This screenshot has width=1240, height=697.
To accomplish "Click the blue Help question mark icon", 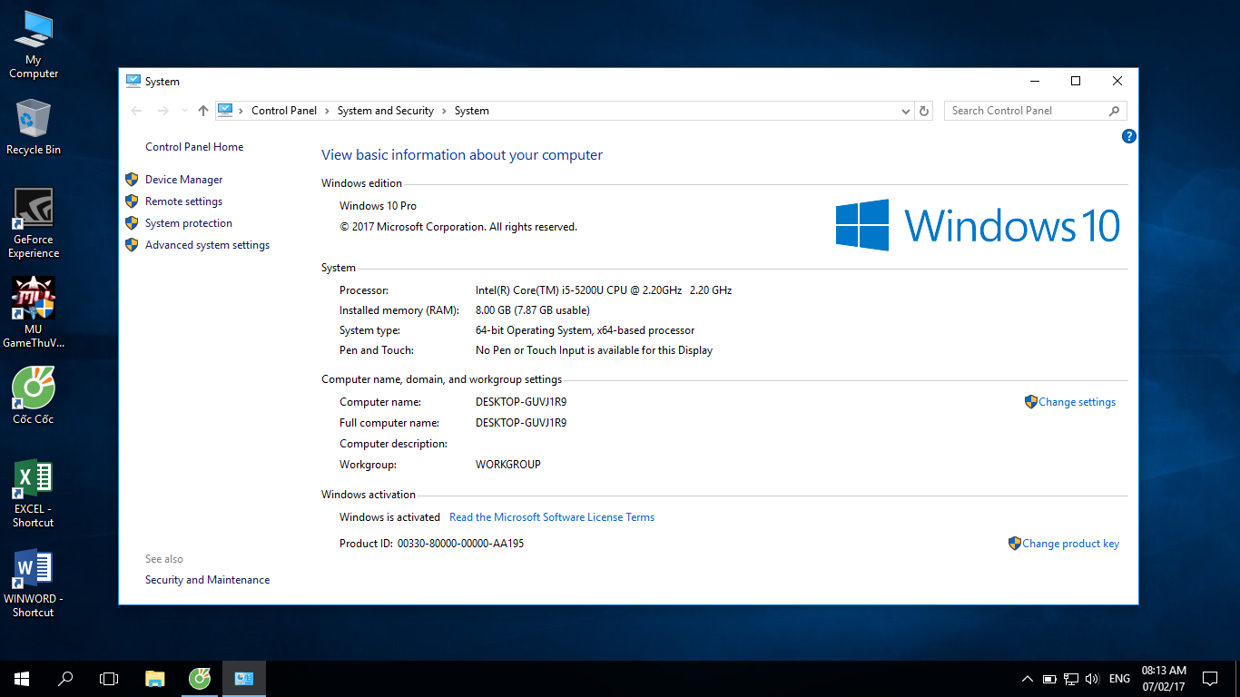I will (x=1129, y=136).
